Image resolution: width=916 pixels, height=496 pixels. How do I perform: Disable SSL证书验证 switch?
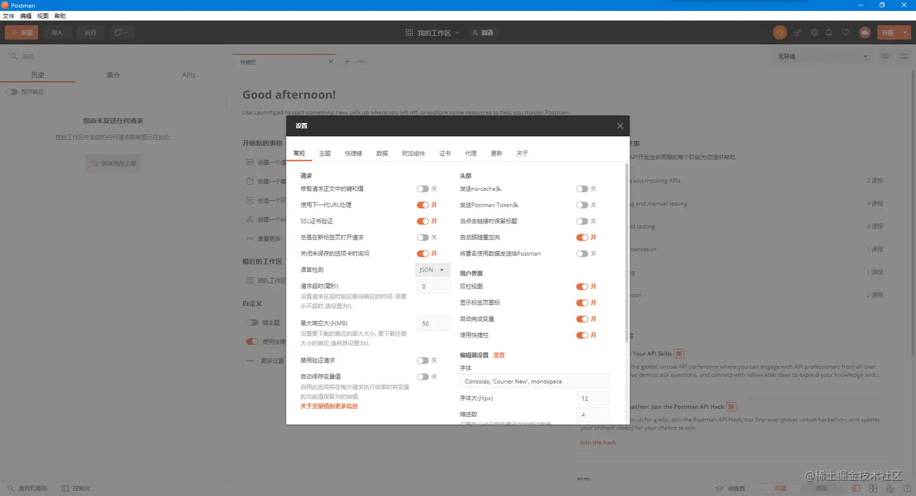[x=423, y=221]
